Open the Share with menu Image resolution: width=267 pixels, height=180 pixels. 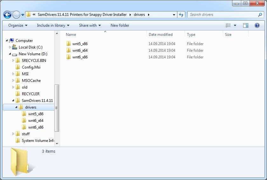tap(90, 25)
